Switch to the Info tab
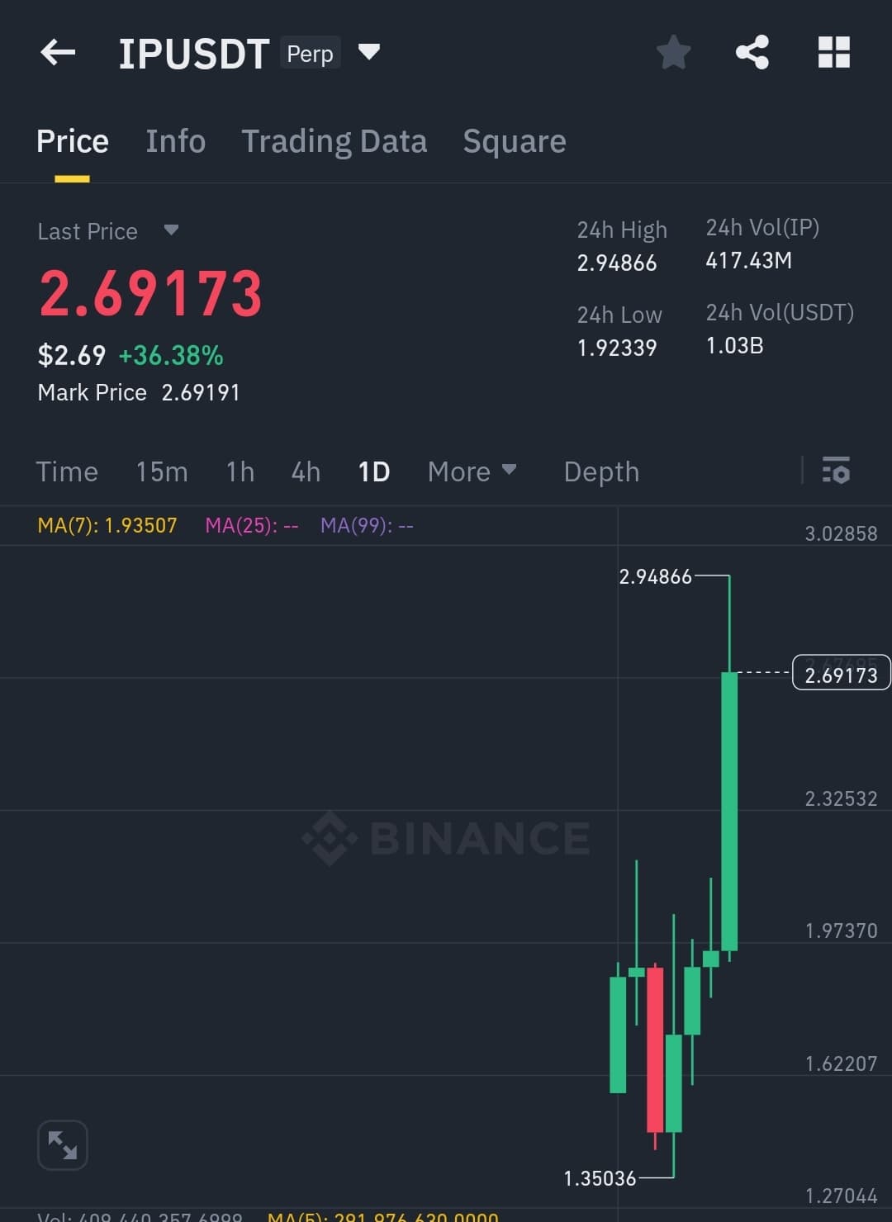 [175, 141]
